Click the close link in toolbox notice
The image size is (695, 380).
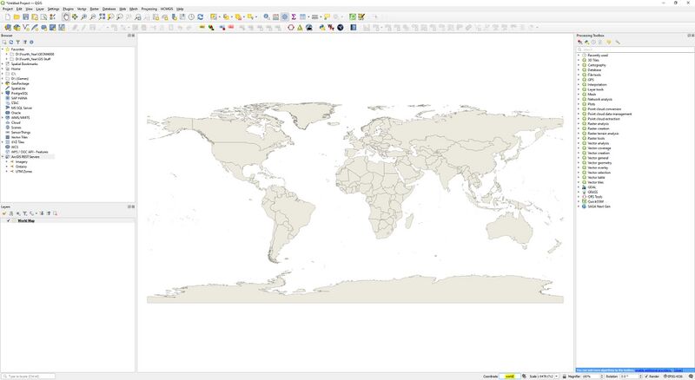pos(678,370)
